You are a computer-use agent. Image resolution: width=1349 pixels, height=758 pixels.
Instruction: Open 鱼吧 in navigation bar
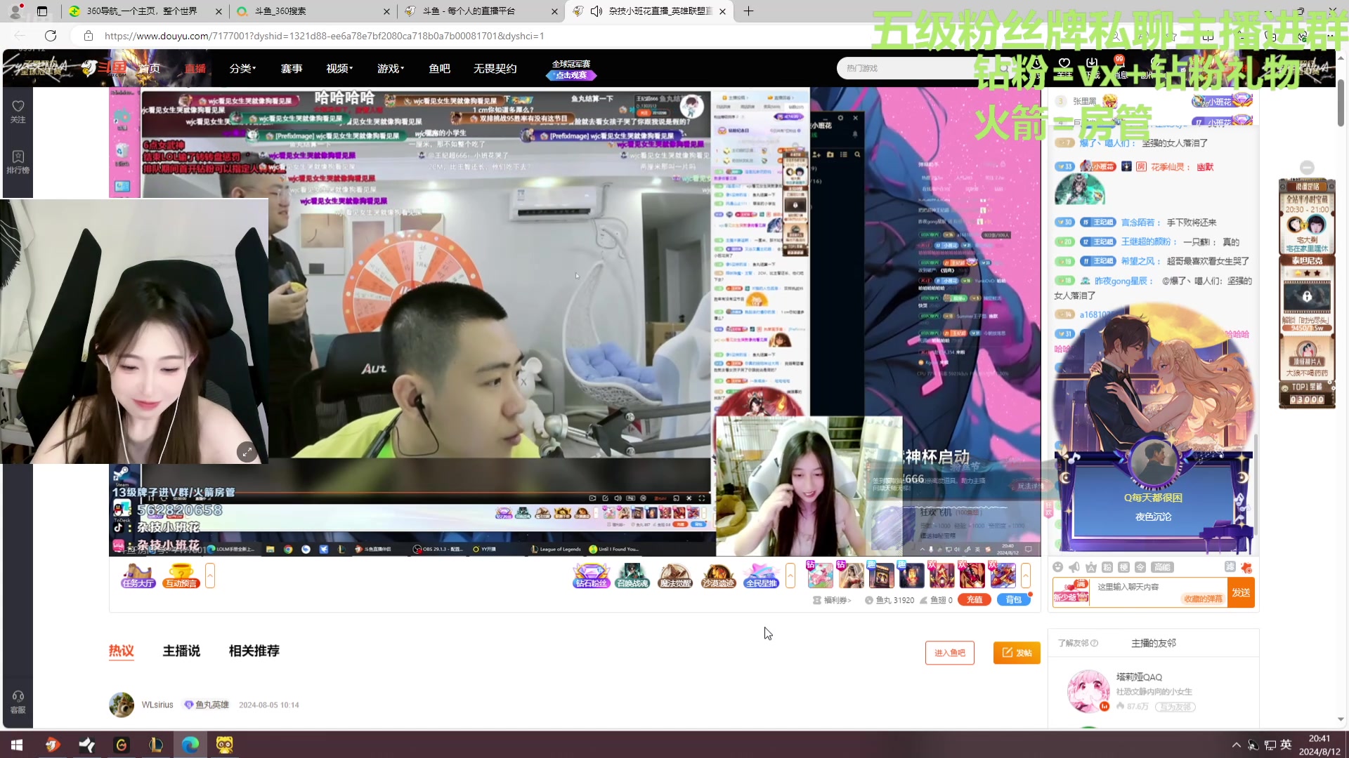439,68
